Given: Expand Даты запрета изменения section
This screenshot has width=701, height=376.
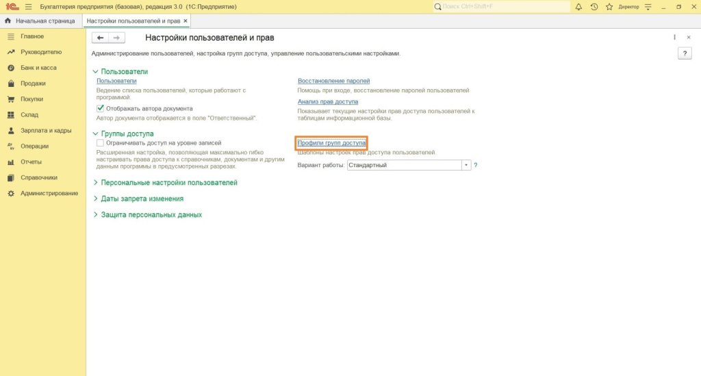Looking at the screenshot, I should click(142, 199).
